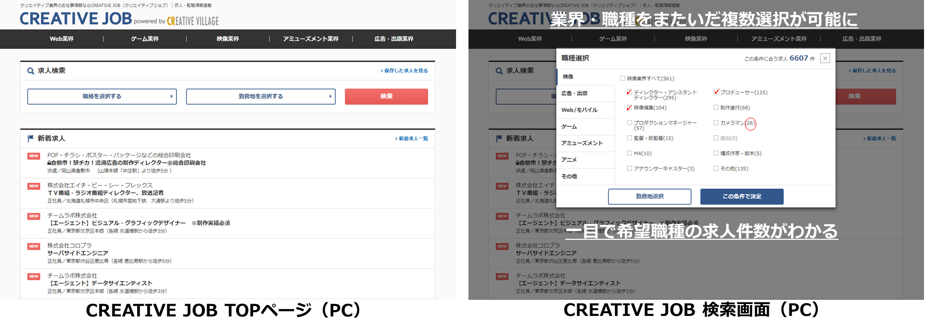The image size is (938, 333).
Task: Select the 構成作家・脚本(5) checkbox
Action: [x=716, y=153]
